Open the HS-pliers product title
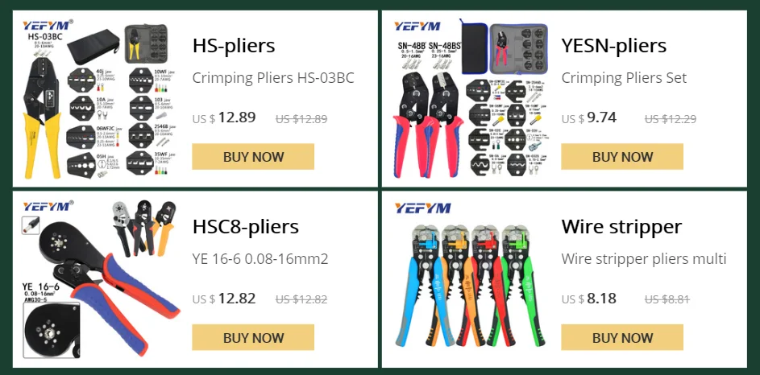This screenshot has width=760, height=375. tap(234, 46)
